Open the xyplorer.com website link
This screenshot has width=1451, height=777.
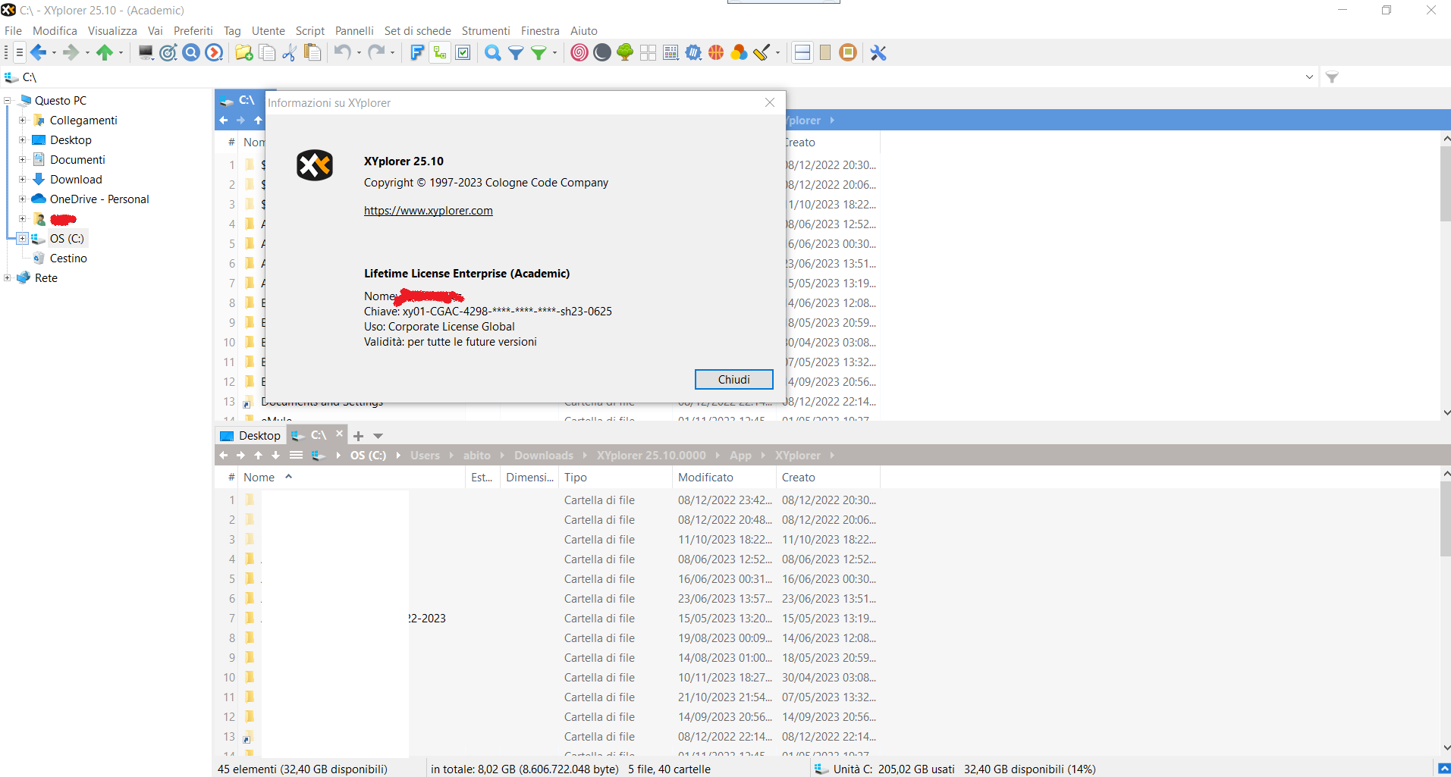[429, 211]
